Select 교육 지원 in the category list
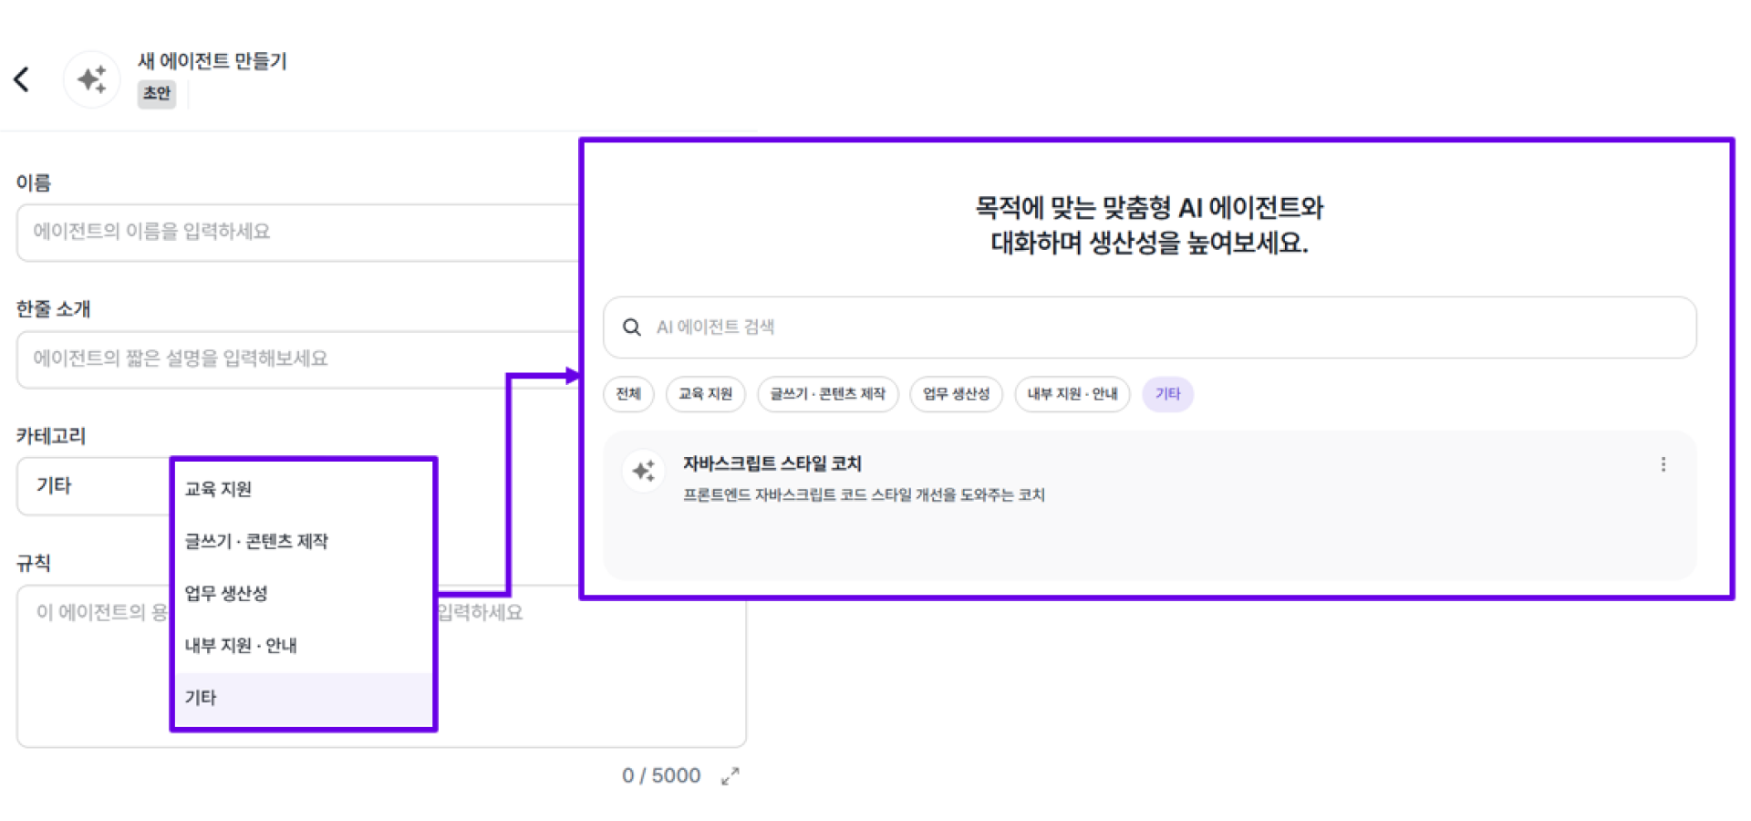 [218, 489]
